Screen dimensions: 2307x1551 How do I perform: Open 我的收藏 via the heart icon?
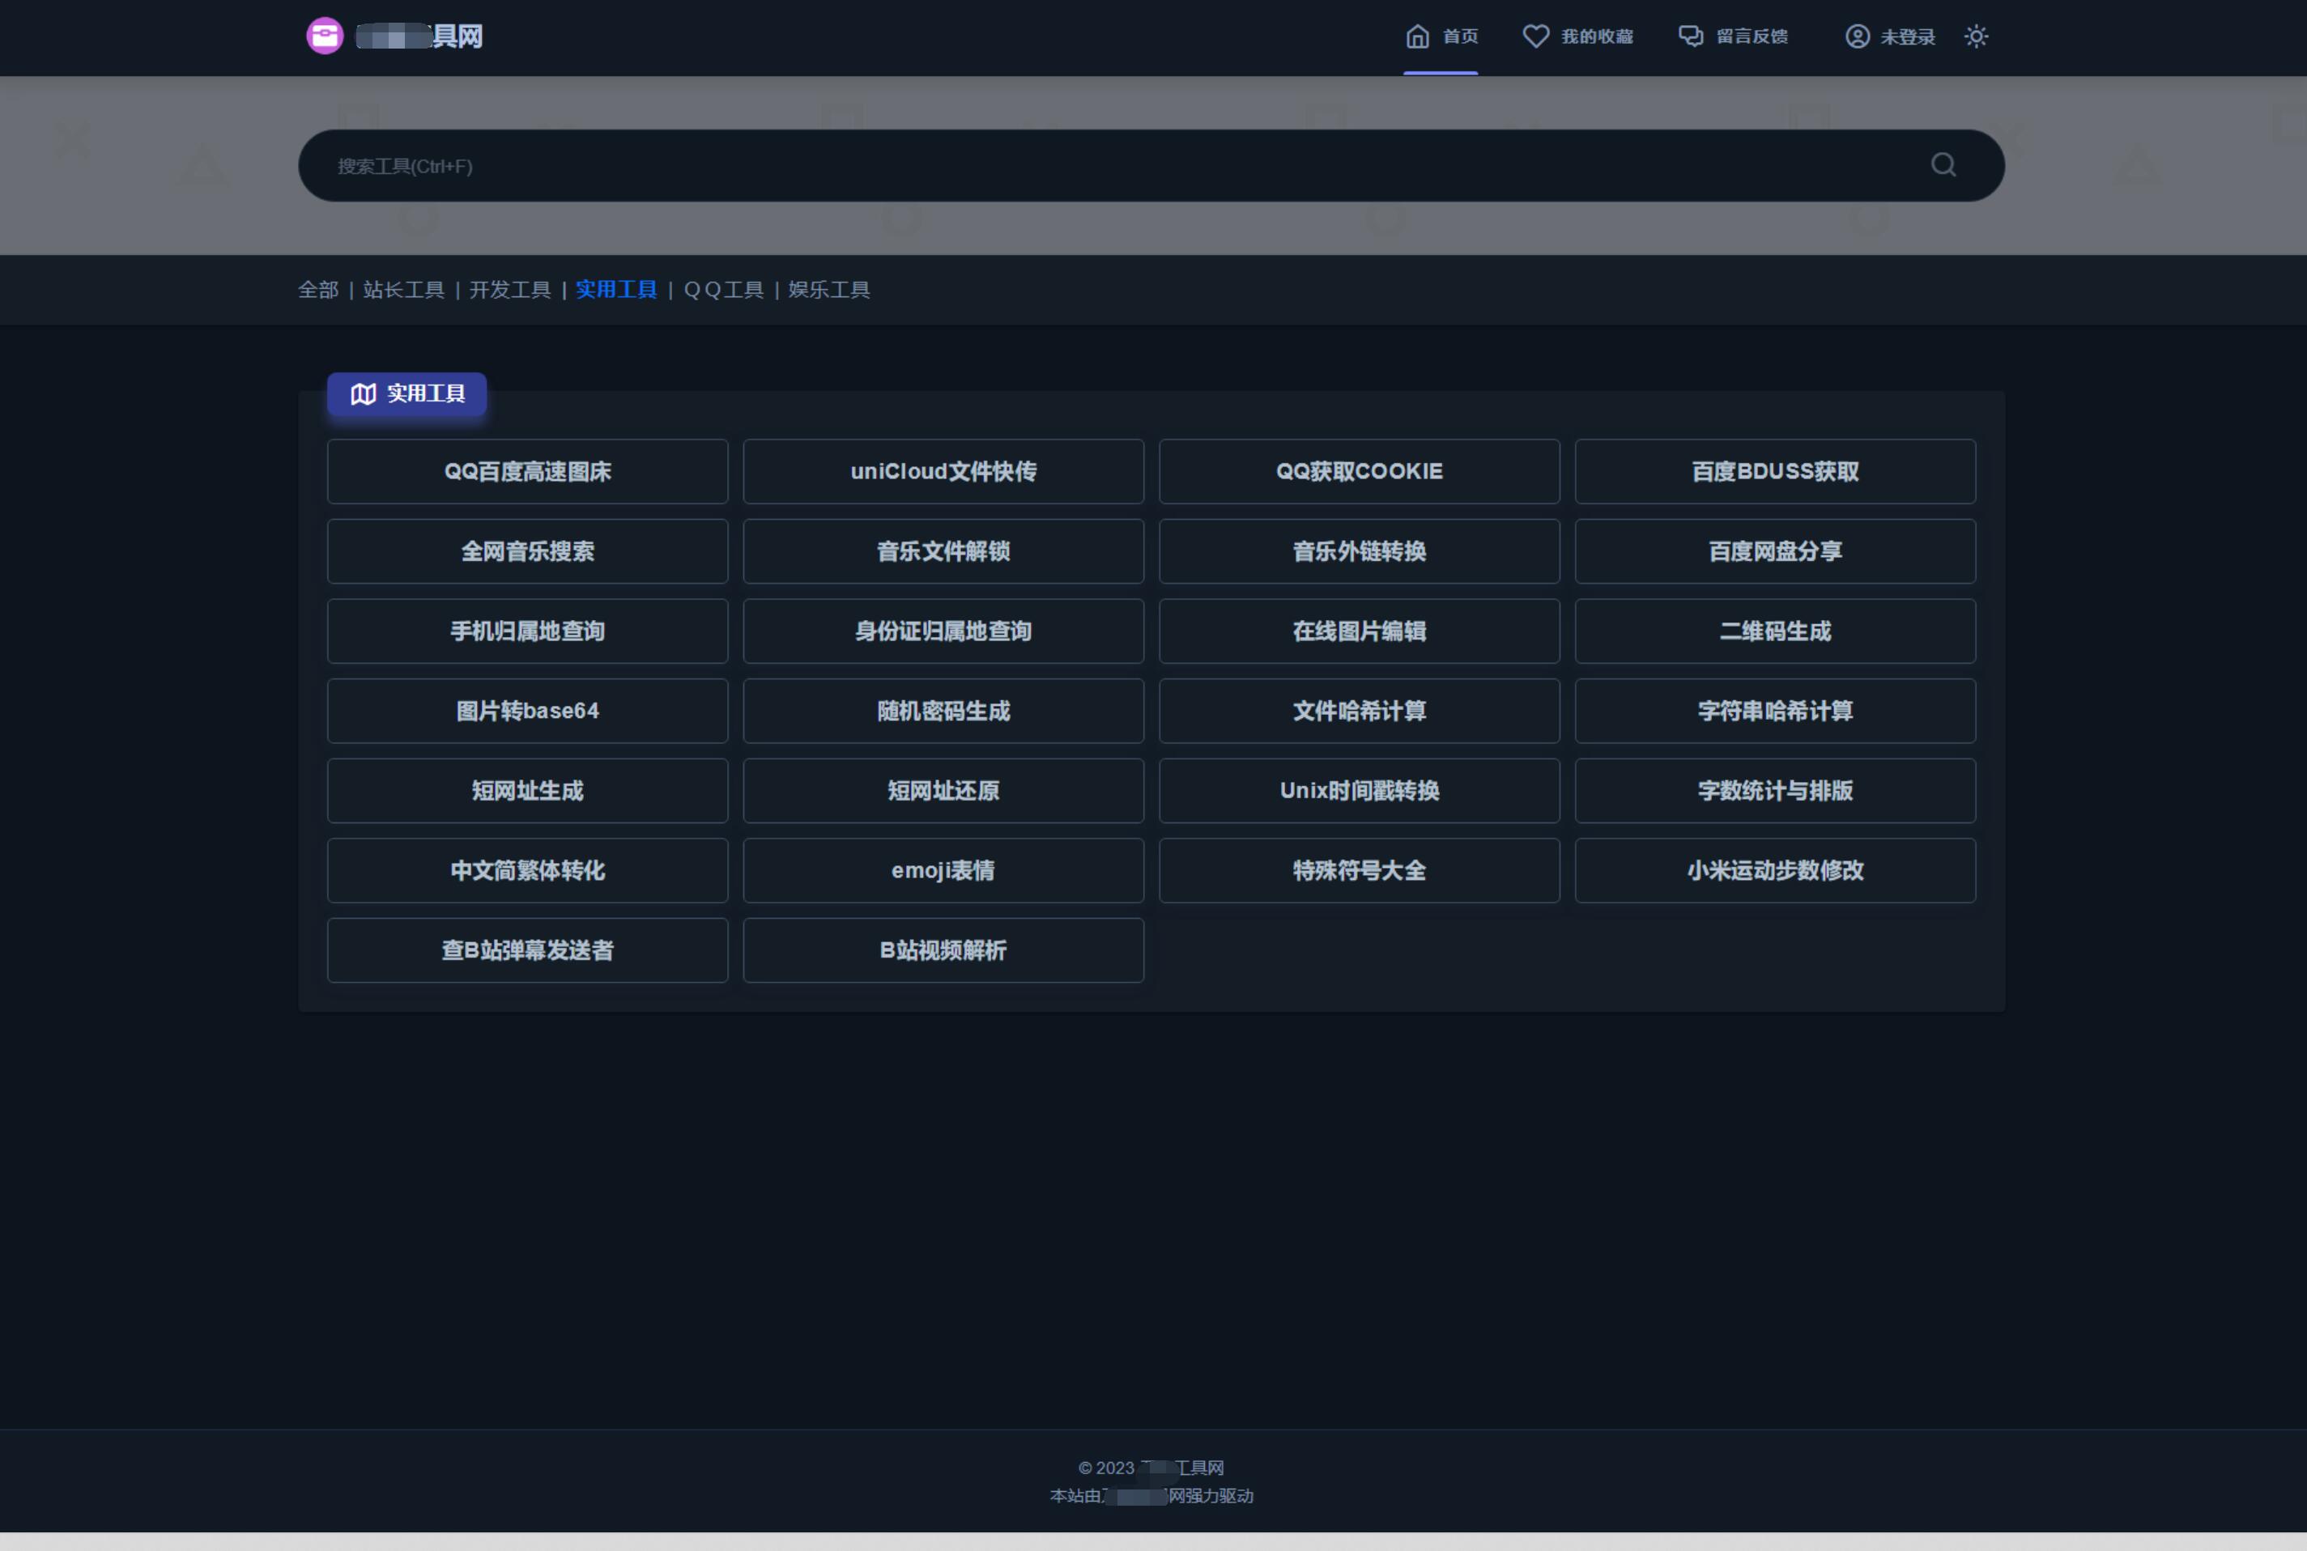tap(1534, 36)
